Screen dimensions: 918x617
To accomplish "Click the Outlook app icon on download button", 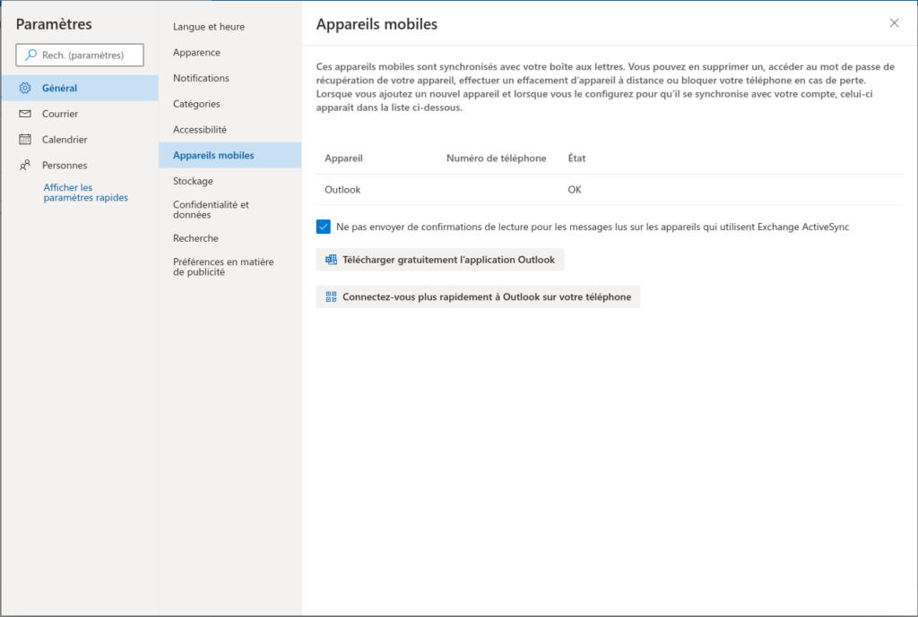I will (332, 260).
